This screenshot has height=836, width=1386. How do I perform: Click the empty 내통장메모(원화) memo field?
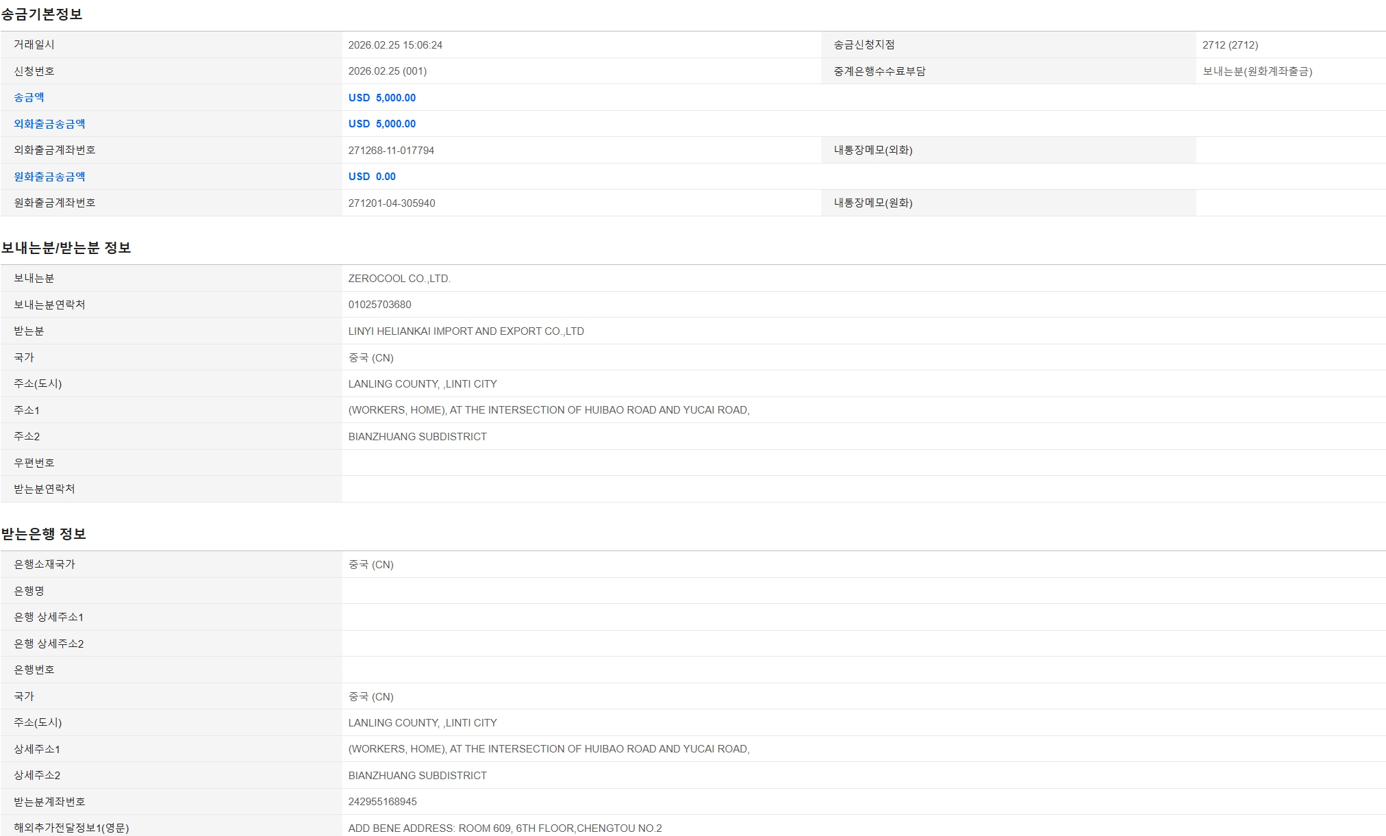point(1290,203)
